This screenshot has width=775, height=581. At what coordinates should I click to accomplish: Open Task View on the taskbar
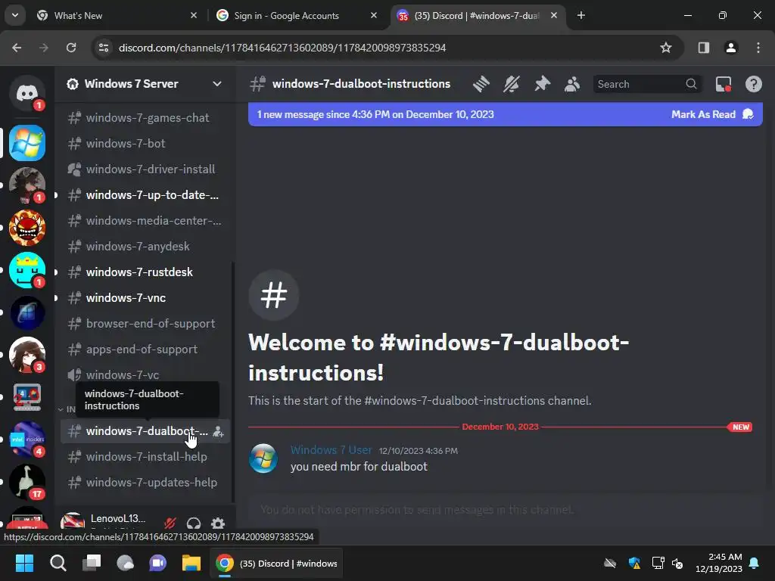pyautogui.click(x=92, y=563)
